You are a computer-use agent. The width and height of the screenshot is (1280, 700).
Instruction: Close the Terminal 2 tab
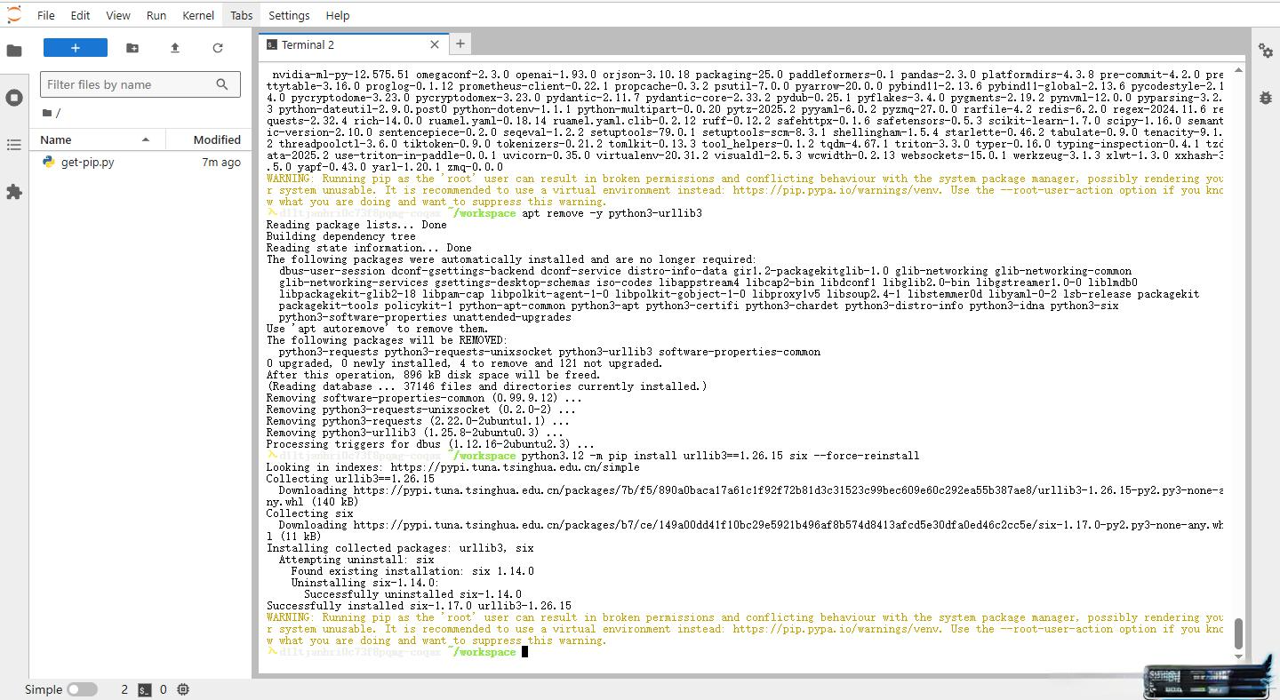coord(435,44)
